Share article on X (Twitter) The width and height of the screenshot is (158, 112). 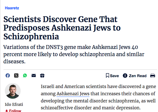click(16, 76)
